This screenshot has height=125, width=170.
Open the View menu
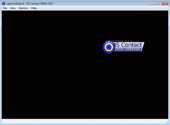pos(13,8)
